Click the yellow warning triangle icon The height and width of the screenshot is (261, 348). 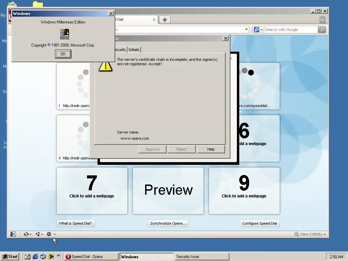(106, 66)
